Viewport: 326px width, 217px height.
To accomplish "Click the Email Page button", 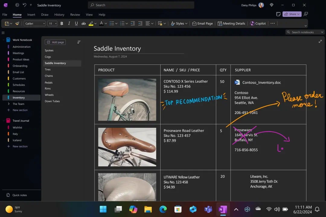I will click(202, 24).
